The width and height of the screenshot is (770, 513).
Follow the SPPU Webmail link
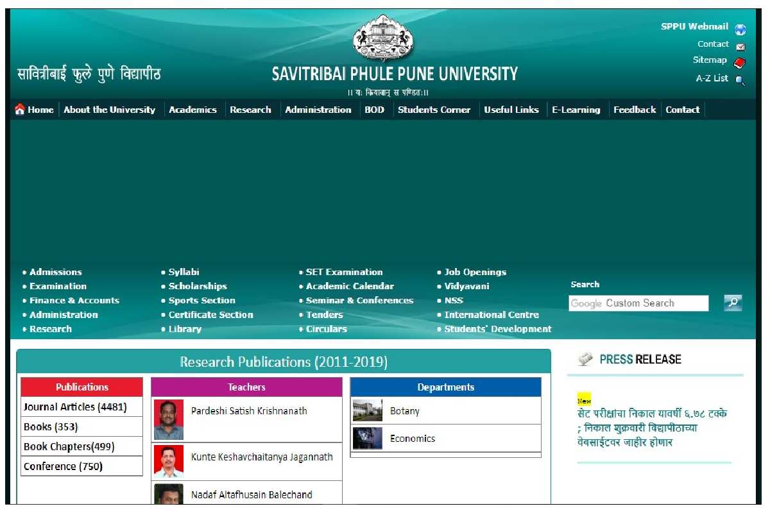(695, 27)
